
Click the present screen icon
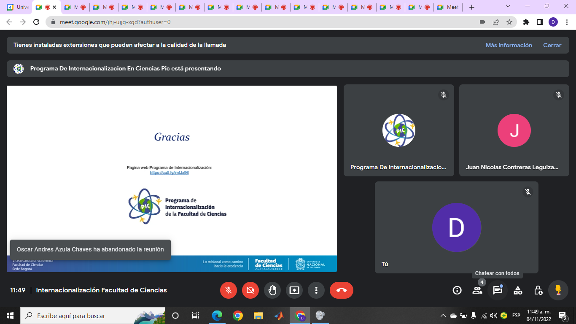click(x=294, y=290)
